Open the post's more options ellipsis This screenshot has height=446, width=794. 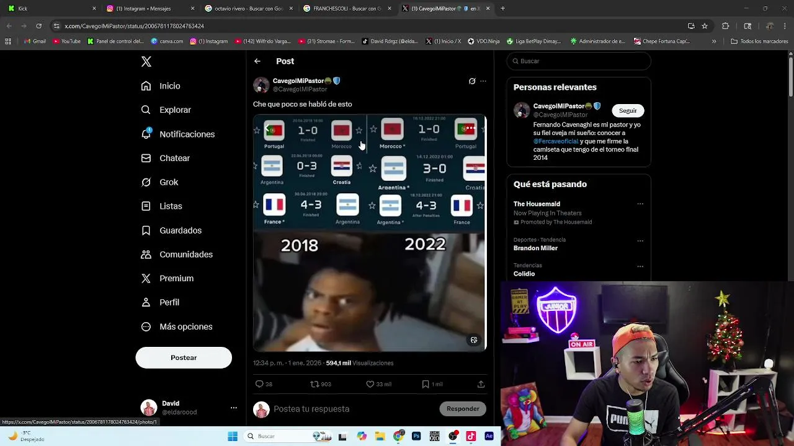[x=483, y=81]
